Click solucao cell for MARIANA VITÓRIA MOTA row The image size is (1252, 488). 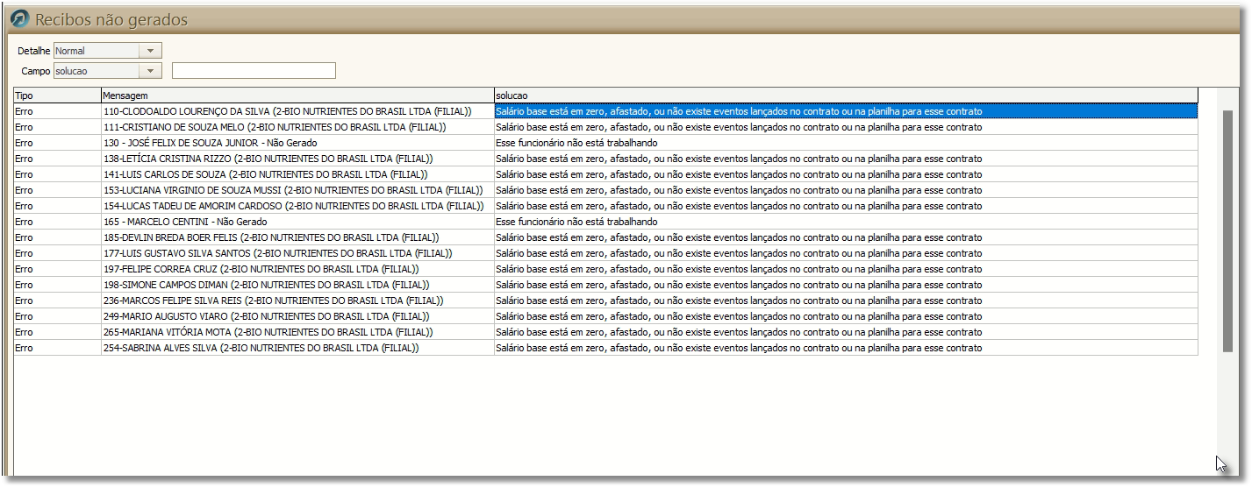click(x=846, y=332)
